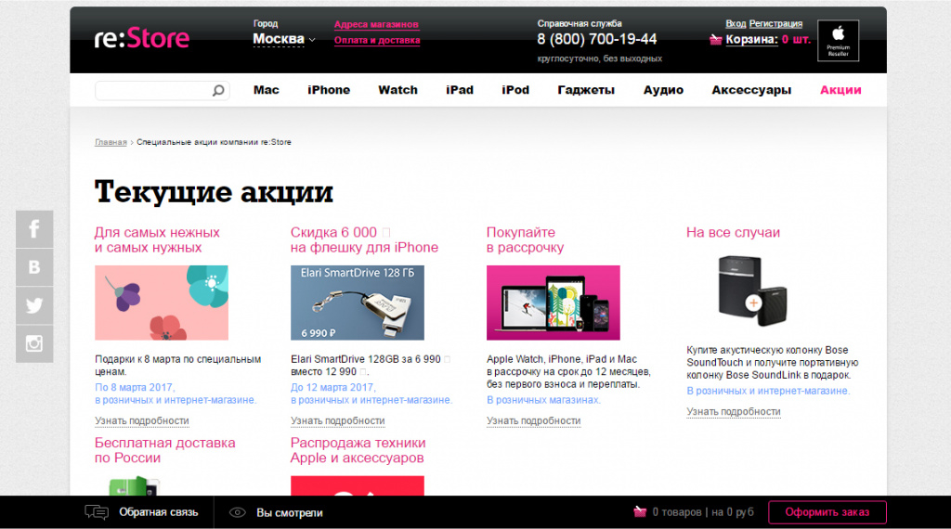This screenshot has width=951, height=529.
Task: Open the Покупайте в рассрочку promo title
Action: point(526,240)
